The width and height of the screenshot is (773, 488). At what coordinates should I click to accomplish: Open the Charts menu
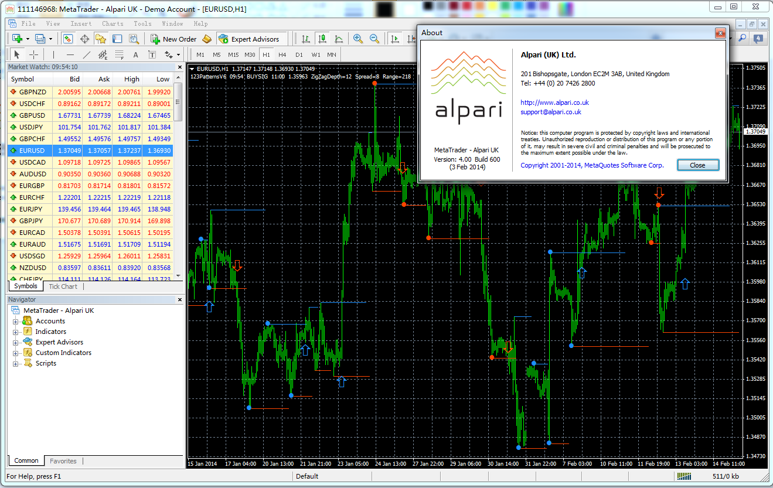[113, 23]
